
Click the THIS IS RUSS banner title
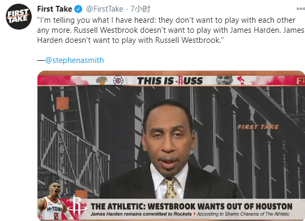click(x=170, y=80)
